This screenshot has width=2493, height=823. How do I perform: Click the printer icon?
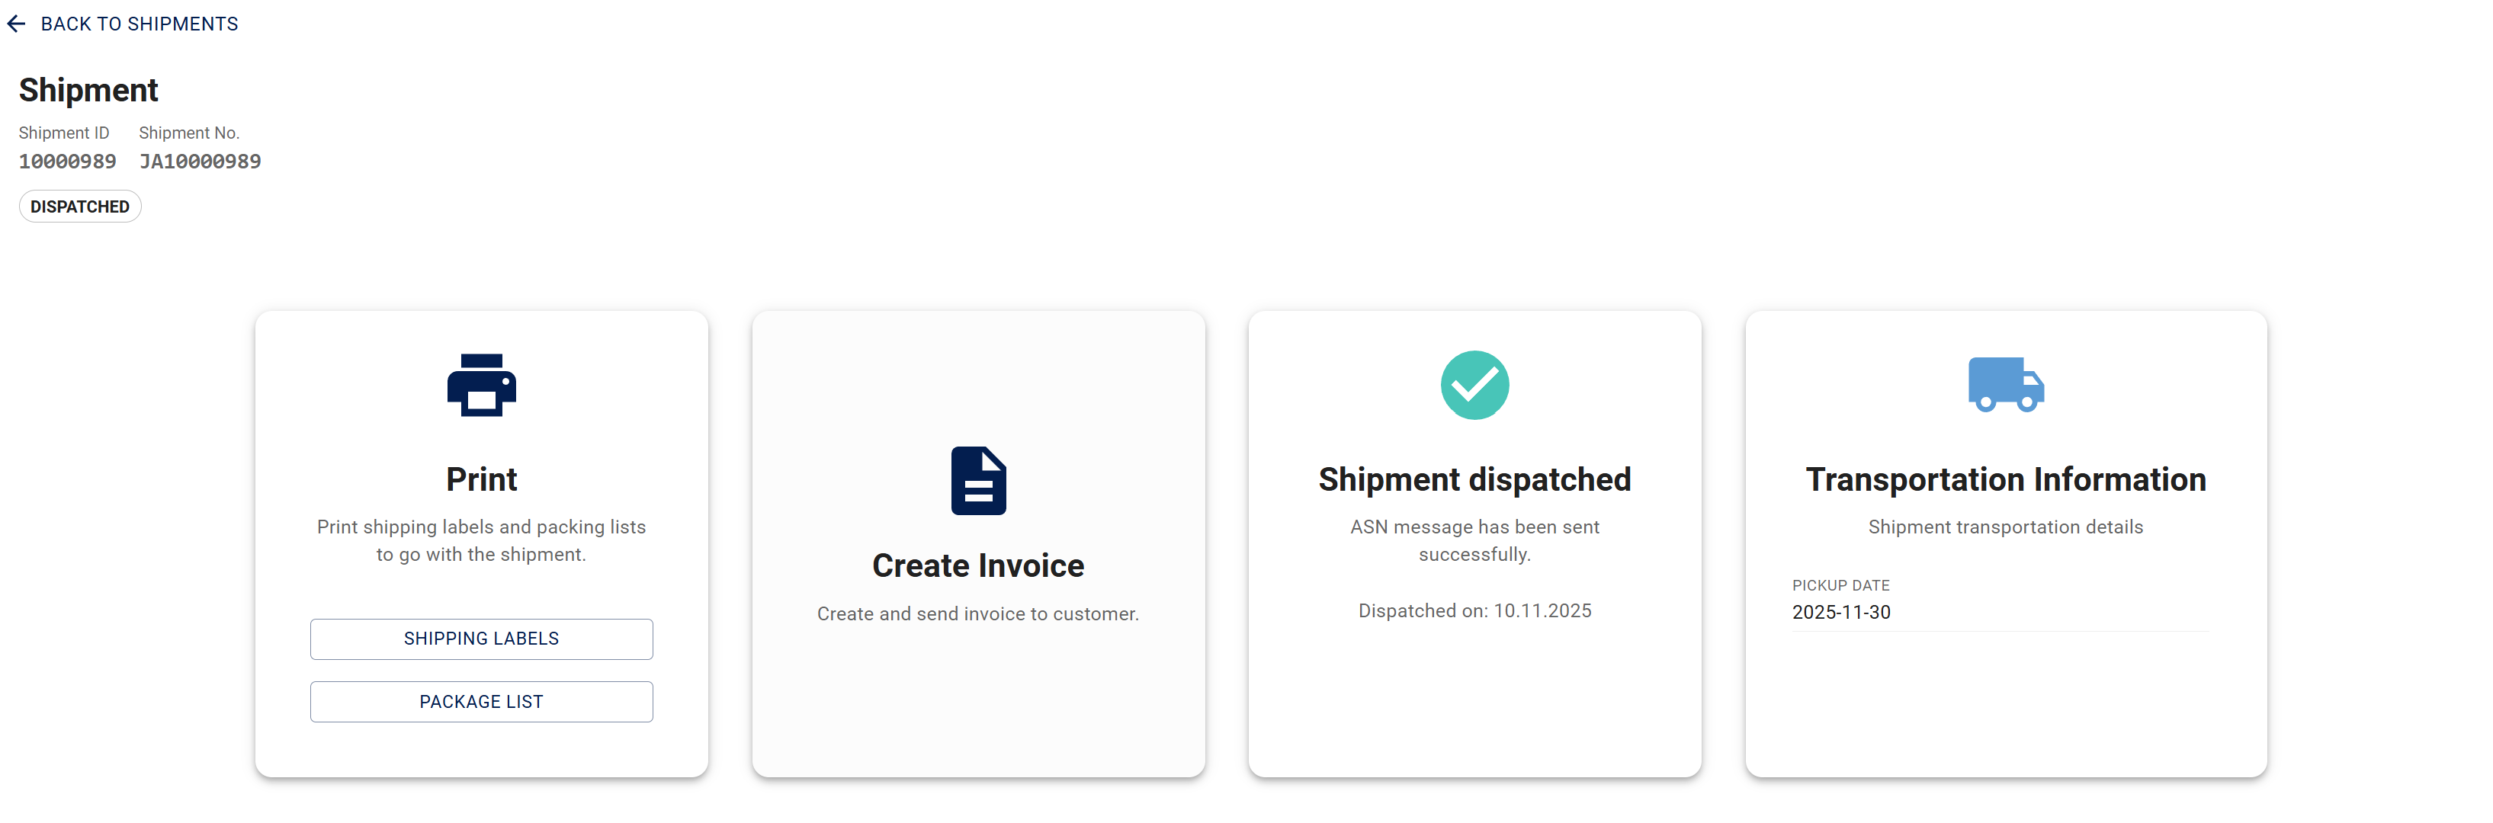click(481, 385)
